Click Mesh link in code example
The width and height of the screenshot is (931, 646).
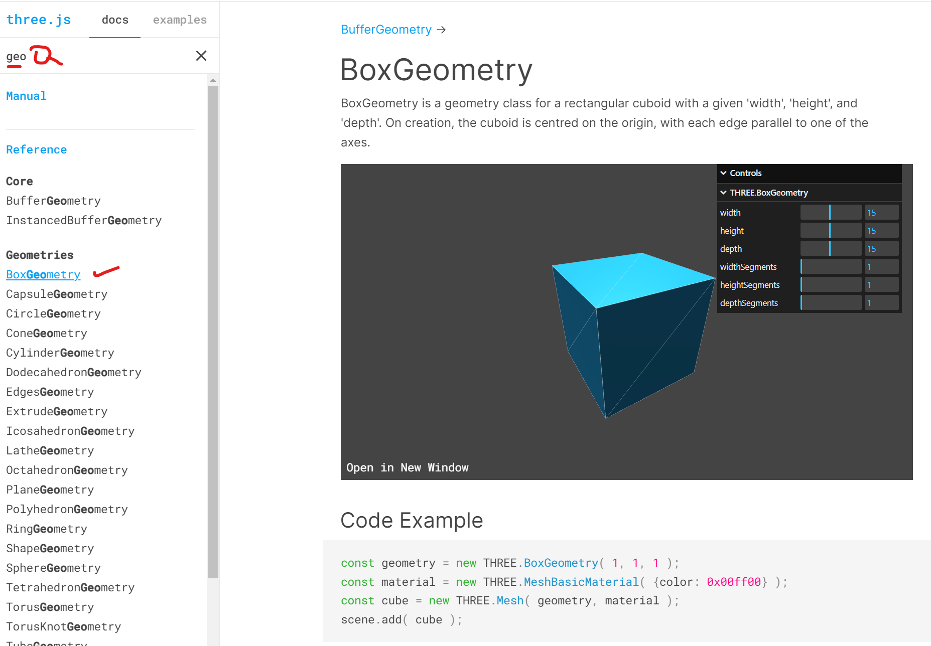pos(510,600)
